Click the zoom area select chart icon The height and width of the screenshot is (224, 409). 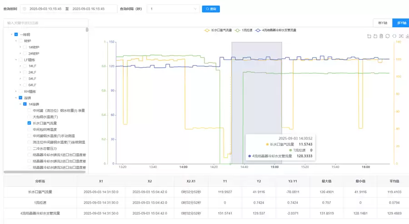(x=369, y=36)
